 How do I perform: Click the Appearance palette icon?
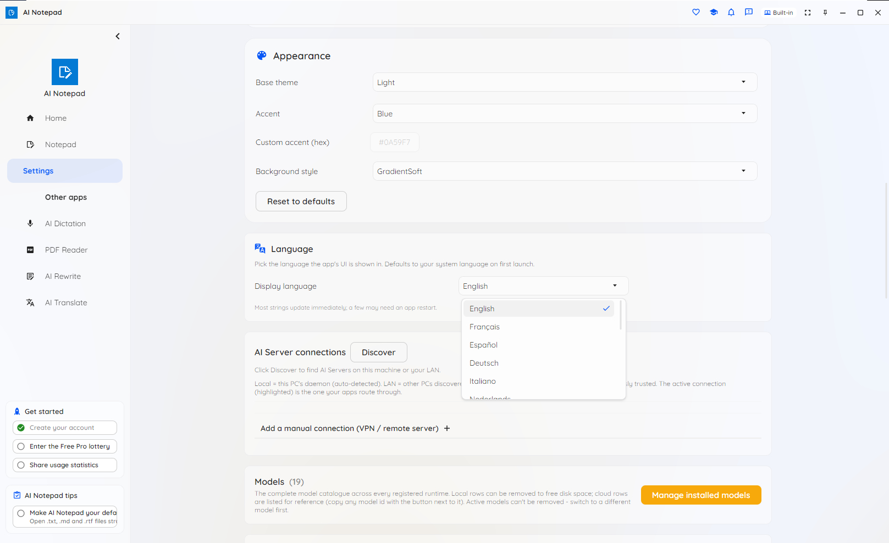pos(262,55)
